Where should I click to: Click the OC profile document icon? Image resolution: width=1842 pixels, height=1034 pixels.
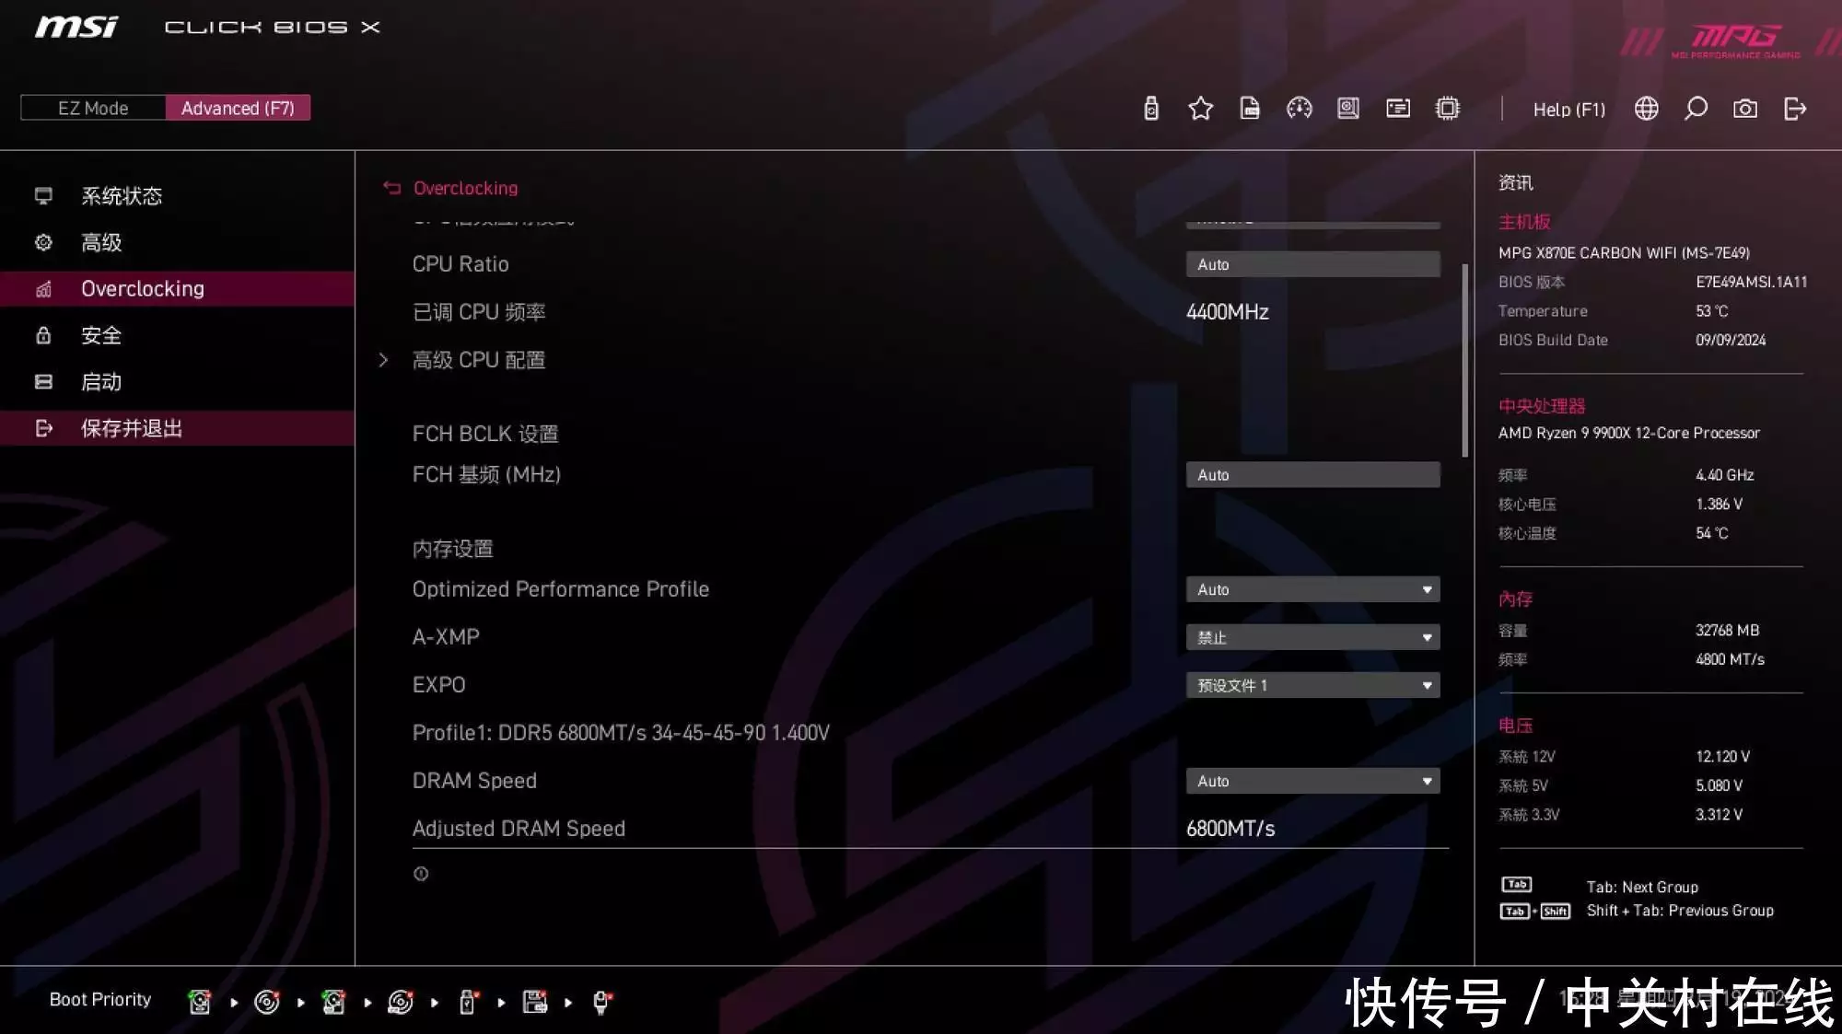click(1250, 109)
